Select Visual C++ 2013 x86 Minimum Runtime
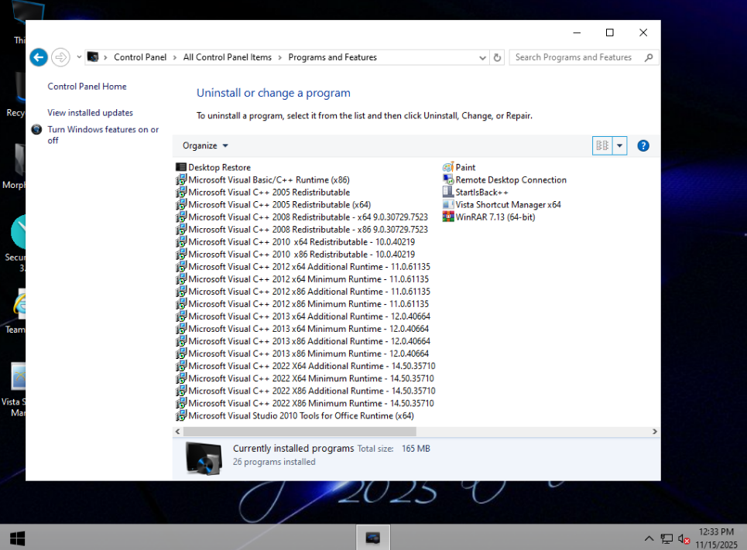The width and height of the screenshot is (747, 550). tap(303, 354)
